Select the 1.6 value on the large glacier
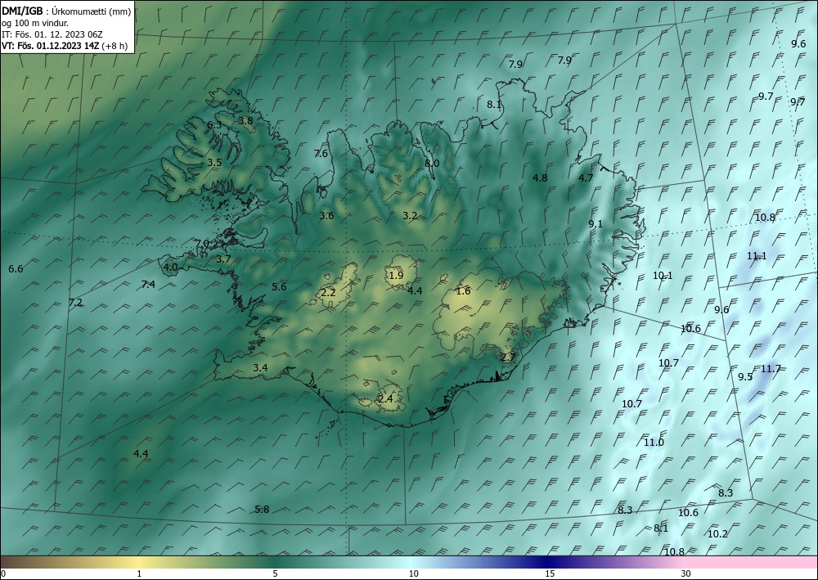818x580 pixels. tap(463, 291)
